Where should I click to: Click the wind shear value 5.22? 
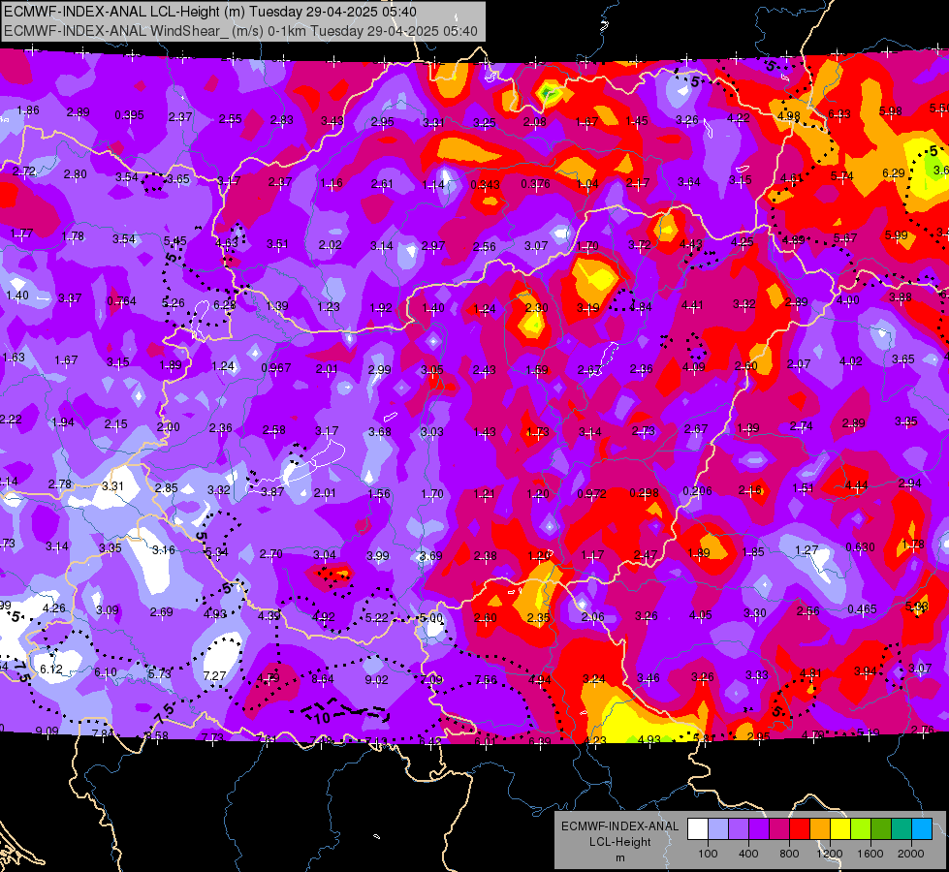(x=376, y=618)
